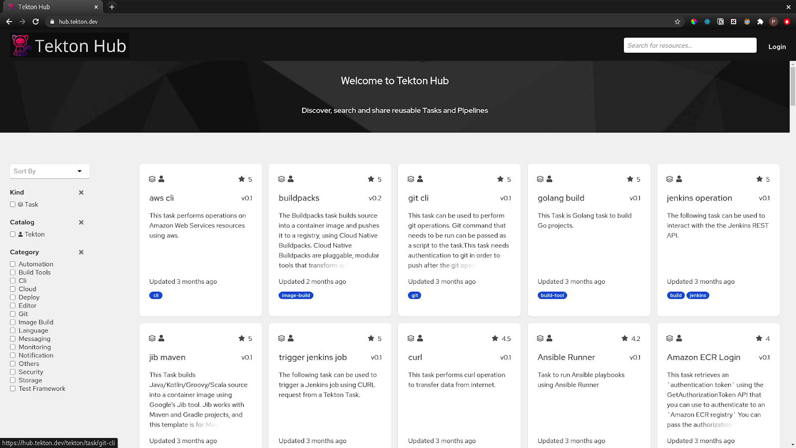Check the Test Framework category
796x448 pixels.
click(13, 388)
